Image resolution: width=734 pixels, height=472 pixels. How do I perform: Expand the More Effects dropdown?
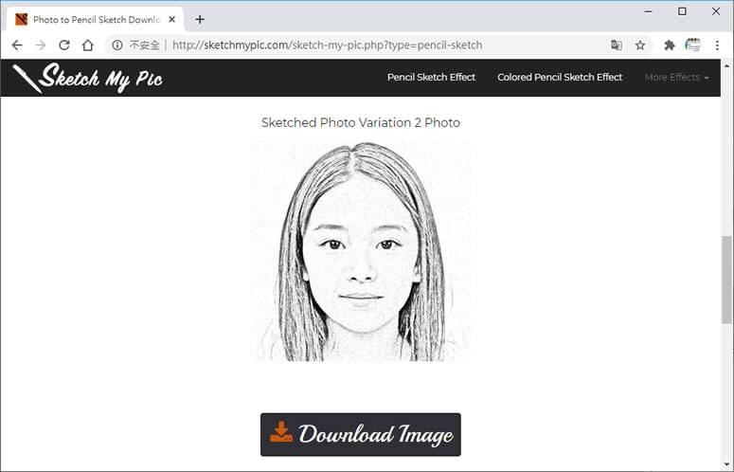(676, 78)
